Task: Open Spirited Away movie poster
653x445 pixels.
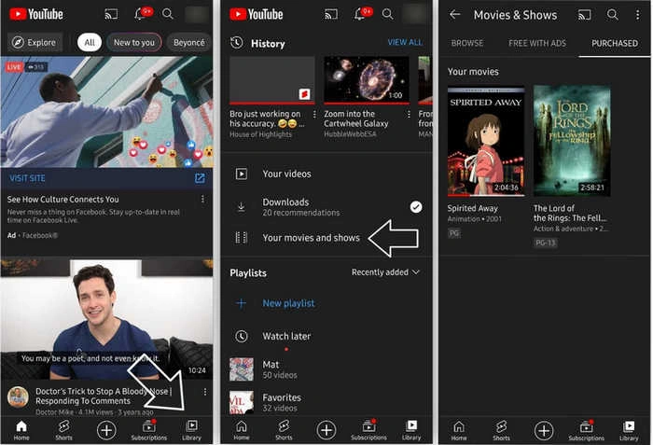Action: coord(486,141)
